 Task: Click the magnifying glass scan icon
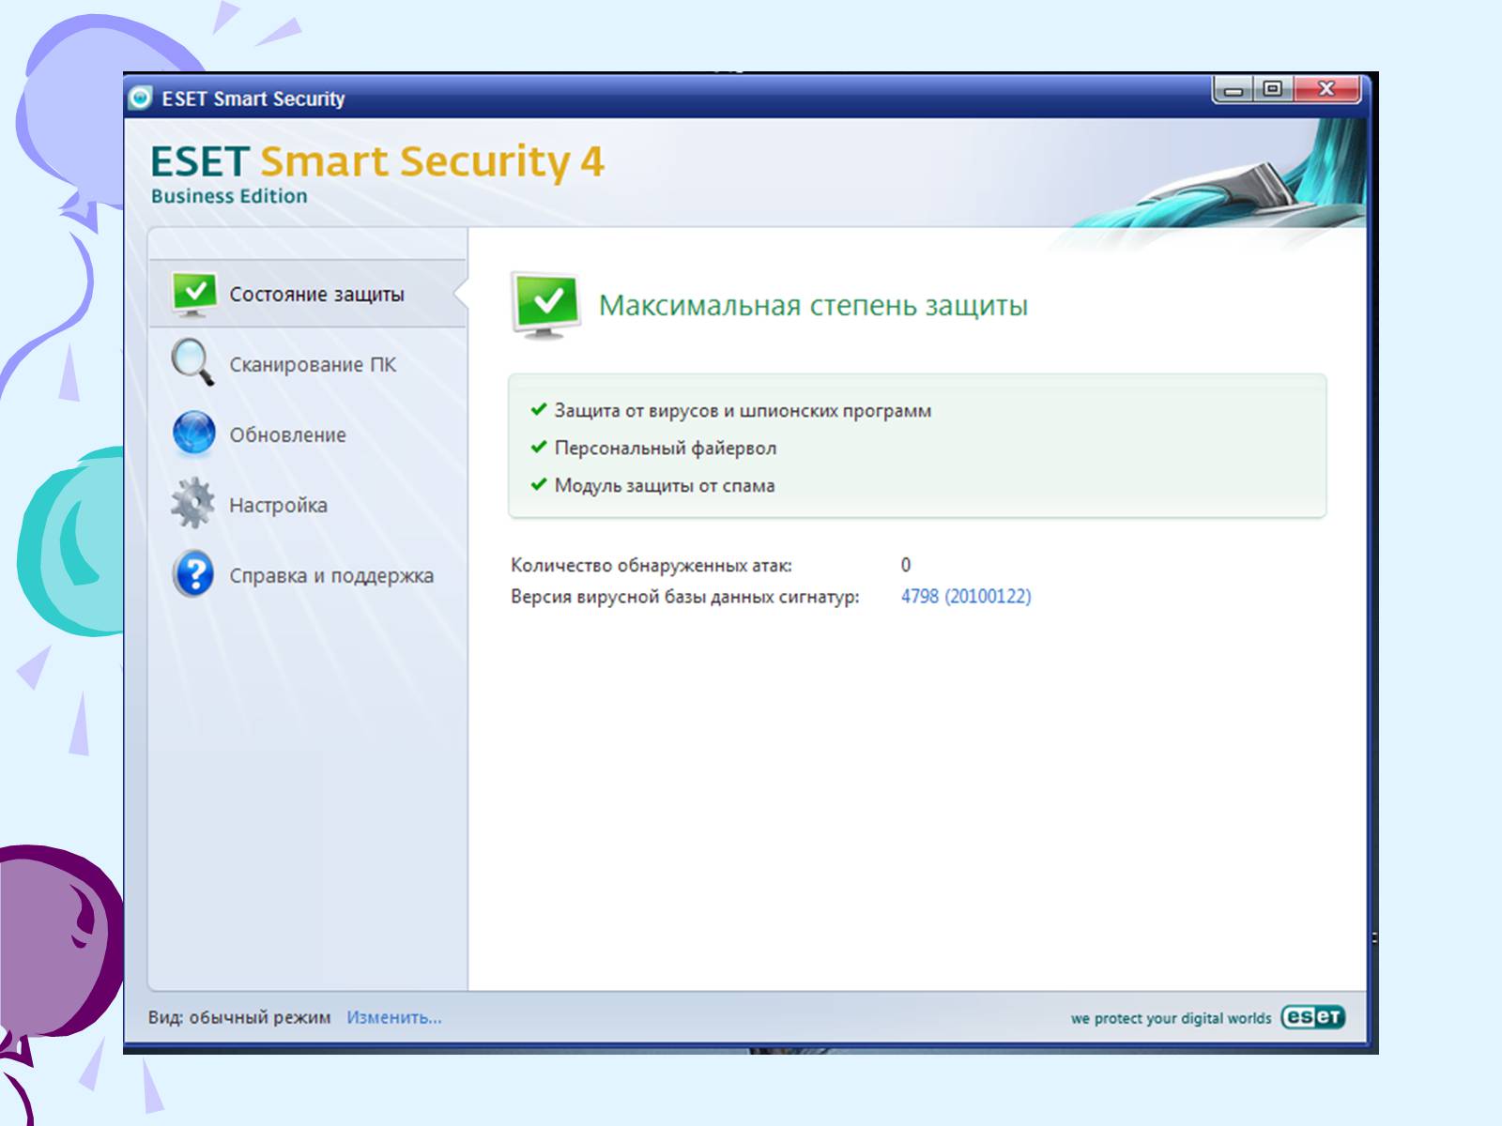(193, 362)
